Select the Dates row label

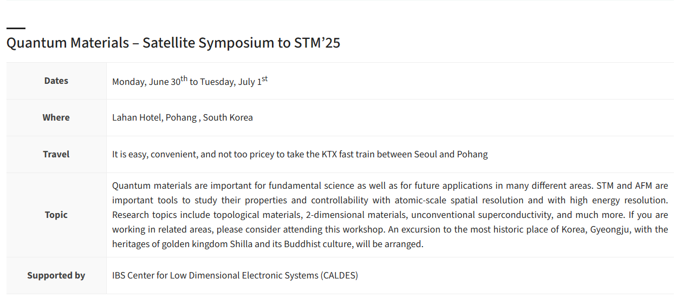click(x=56, y=81)
